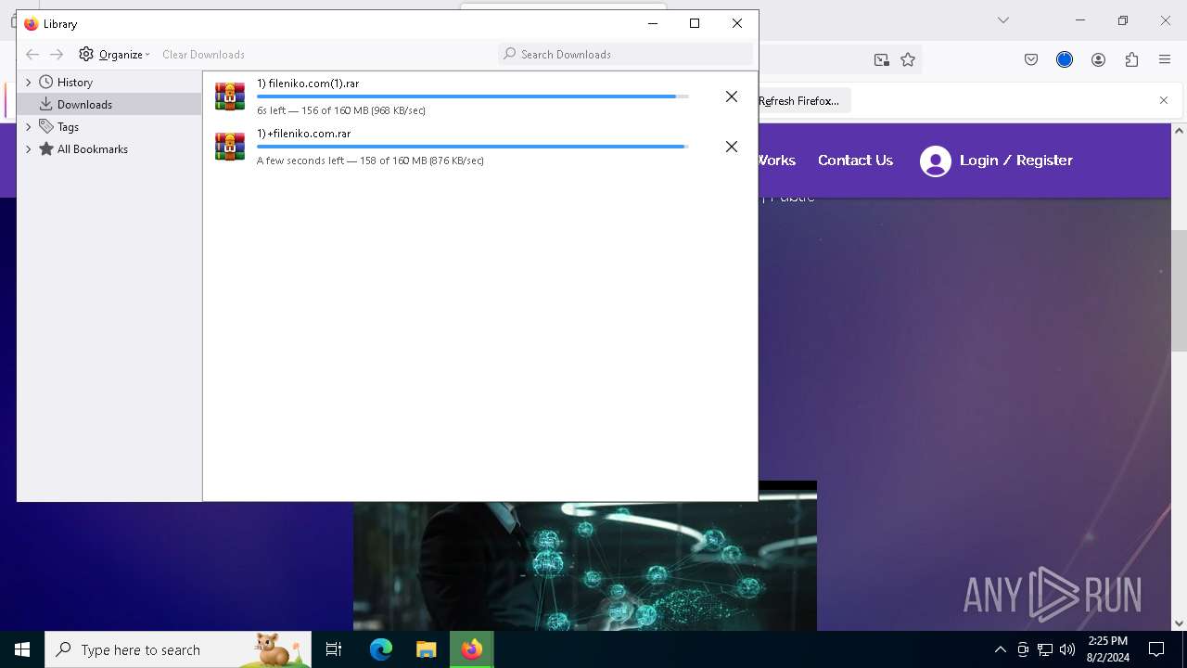Click the Refresh Firefox button
The width and height of the screenshot is (1187, 668).
pos(798,101)
